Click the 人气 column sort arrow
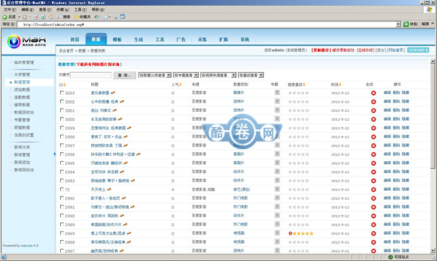This screenshot has width=437, height=261. click(180, 85)
